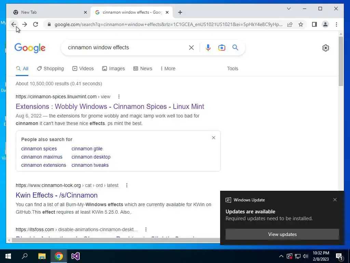Open Wobbly Windows Cinnamon Spices result
350x263 pixels.
point(110,107)
